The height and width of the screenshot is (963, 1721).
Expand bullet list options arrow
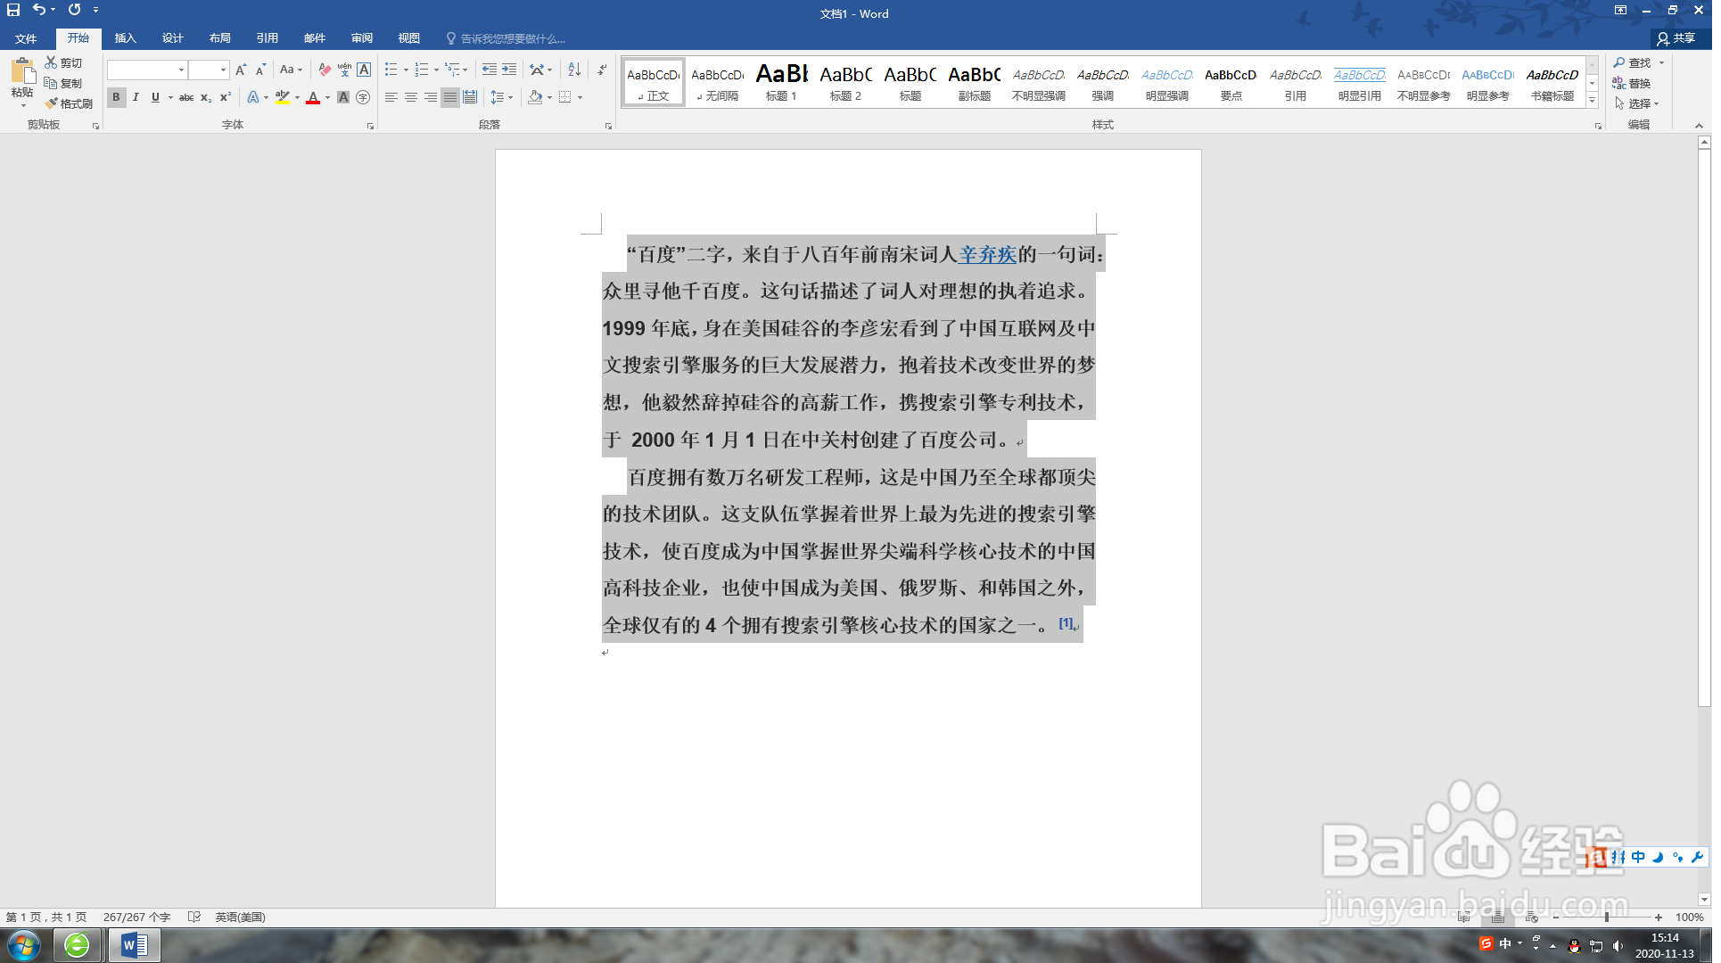(x=406, y=70)
